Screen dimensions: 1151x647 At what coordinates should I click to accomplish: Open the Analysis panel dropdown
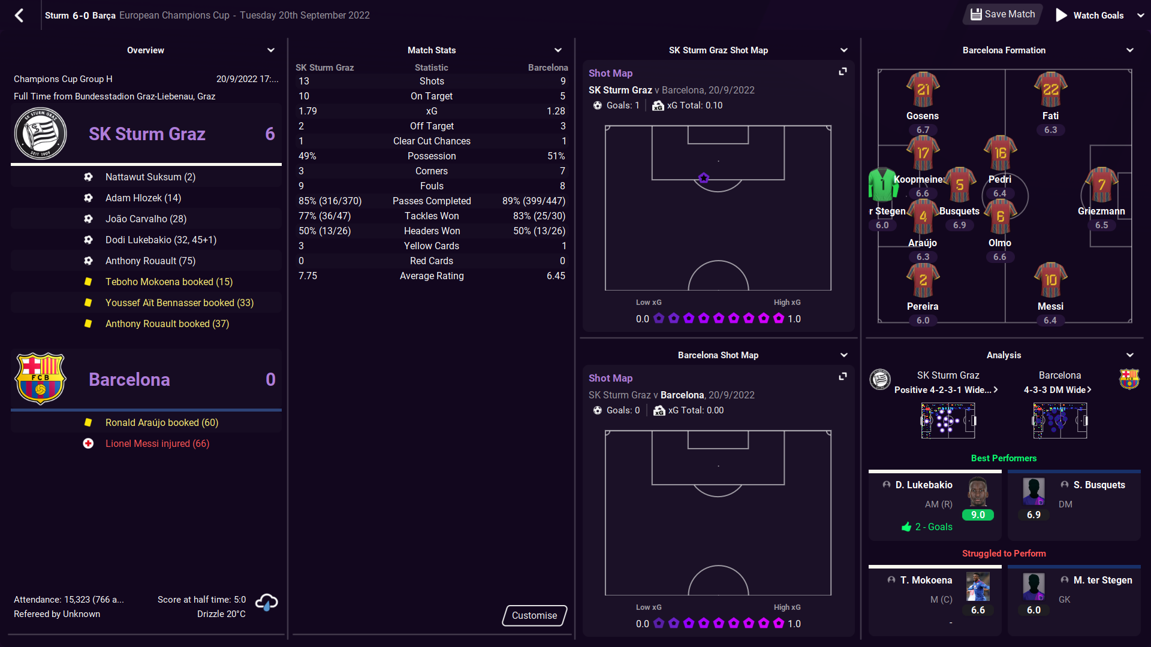tap(1130, 355)
